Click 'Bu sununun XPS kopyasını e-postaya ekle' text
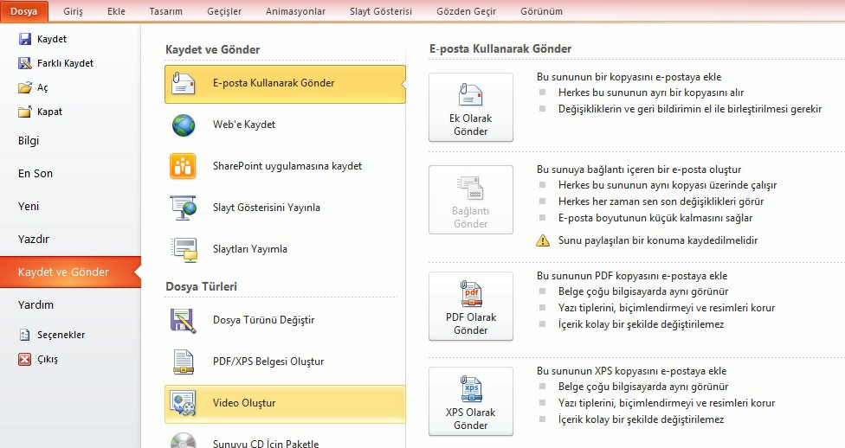 coord(632,371)
